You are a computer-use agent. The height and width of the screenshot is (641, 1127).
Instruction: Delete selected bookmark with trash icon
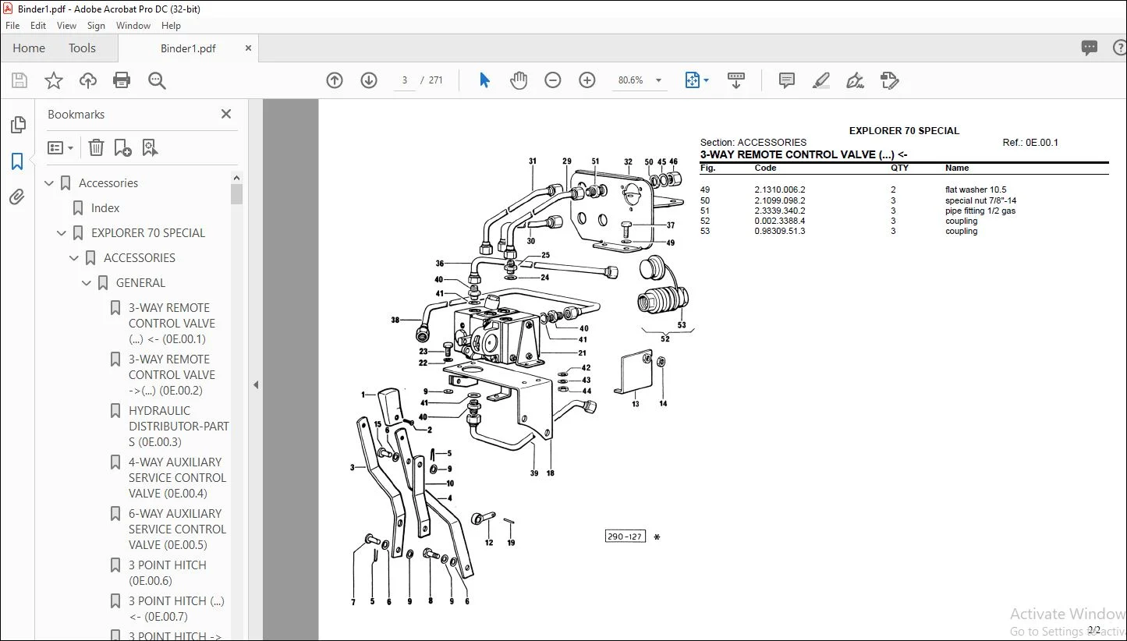96,147
